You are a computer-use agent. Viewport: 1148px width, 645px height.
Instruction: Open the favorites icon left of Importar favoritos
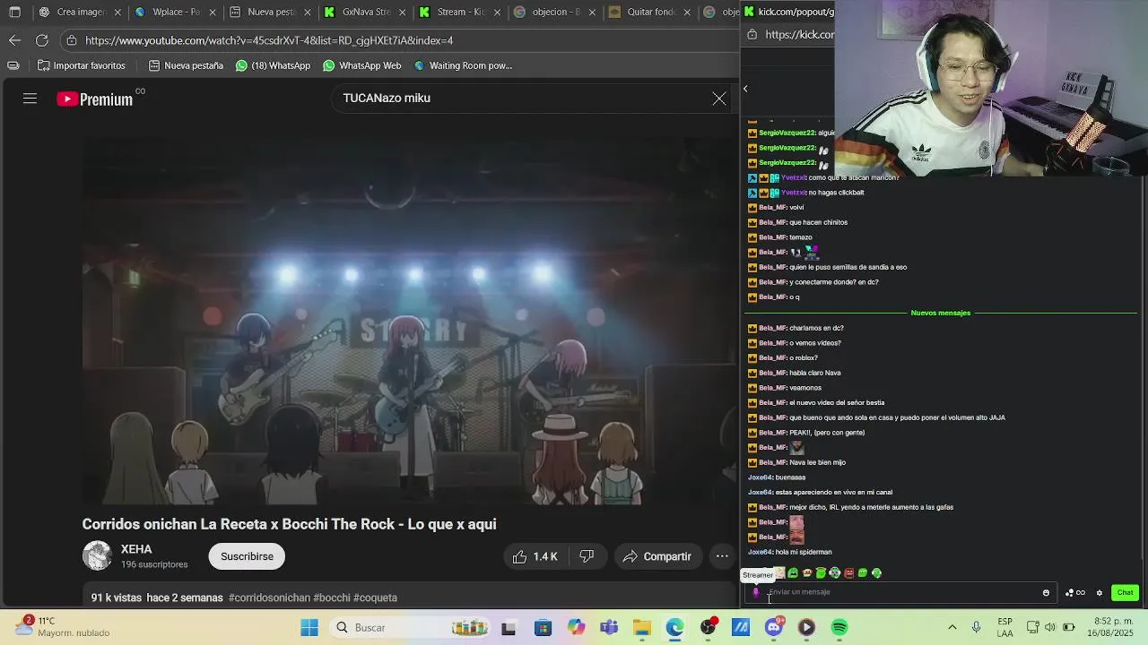pyautogui.click(x=13, y=65)
